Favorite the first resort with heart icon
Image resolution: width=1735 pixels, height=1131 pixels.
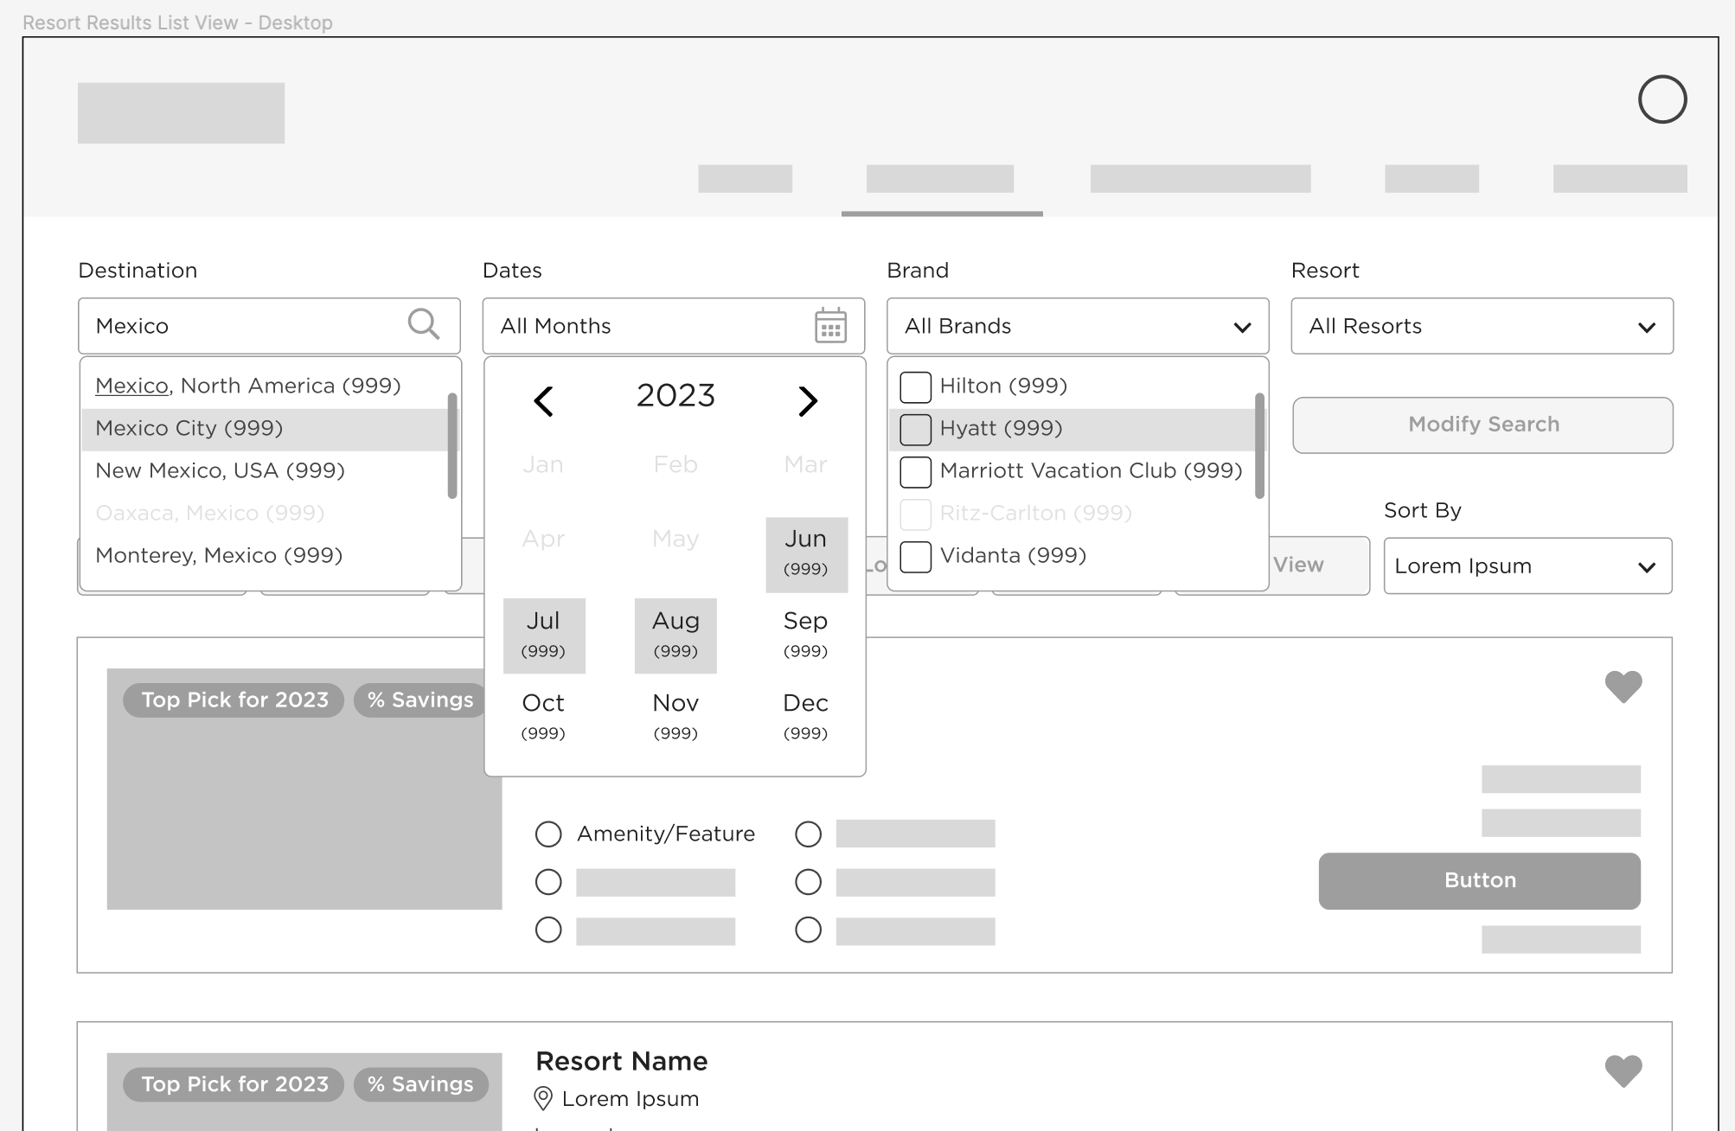[x=1623, y=687]
